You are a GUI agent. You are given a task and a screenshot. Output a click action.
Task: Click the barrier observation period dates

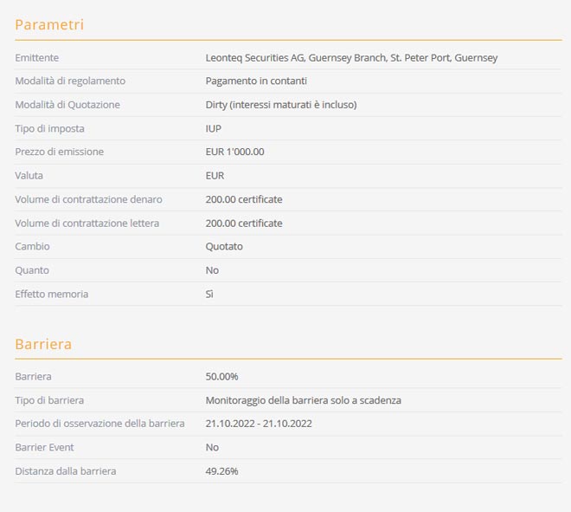tap(259, 424)
